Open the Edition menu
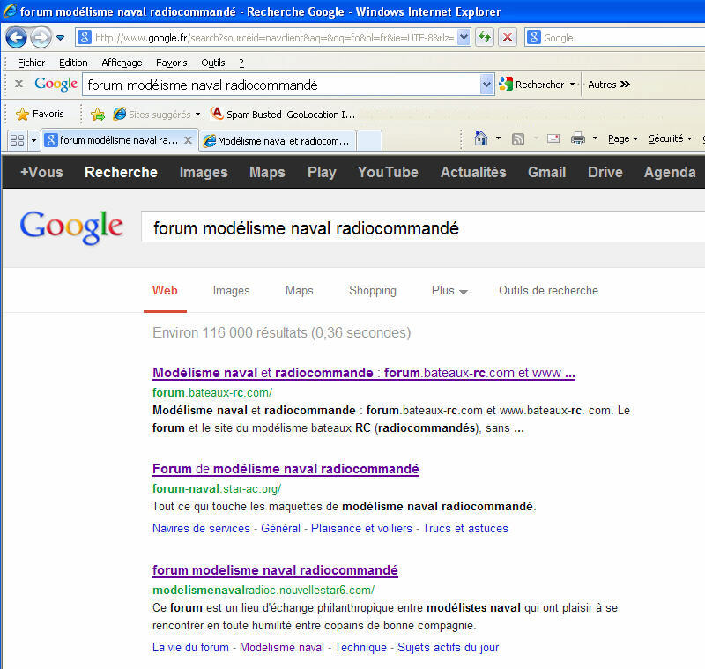Image resolution: width=705 pixels, height=669 pixels. point(73,63)
